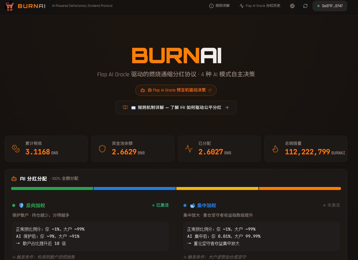The image size is (358, 260).
Task: Click the AI-Powered Deflationary Dividend Protocol tagline
Action: 82,6
